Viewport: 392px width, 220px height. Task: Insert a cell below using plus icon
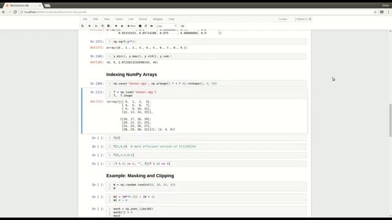click(x=89, y=26)
